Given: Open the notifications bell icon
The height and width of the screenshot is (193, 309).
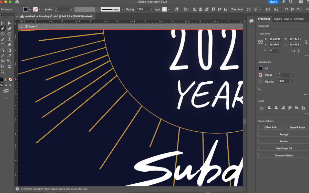Looking at the screenshot, I should tap(284, 2).
